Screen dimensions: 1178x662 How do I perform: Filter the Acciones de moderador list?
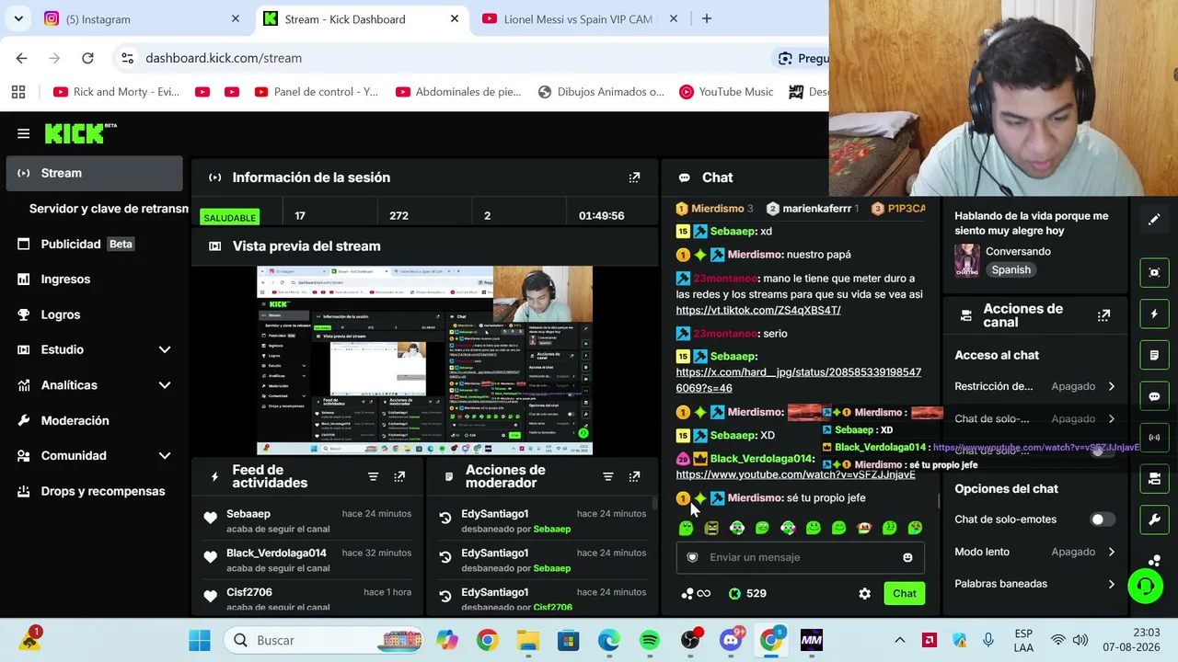[x=607, y=476]
